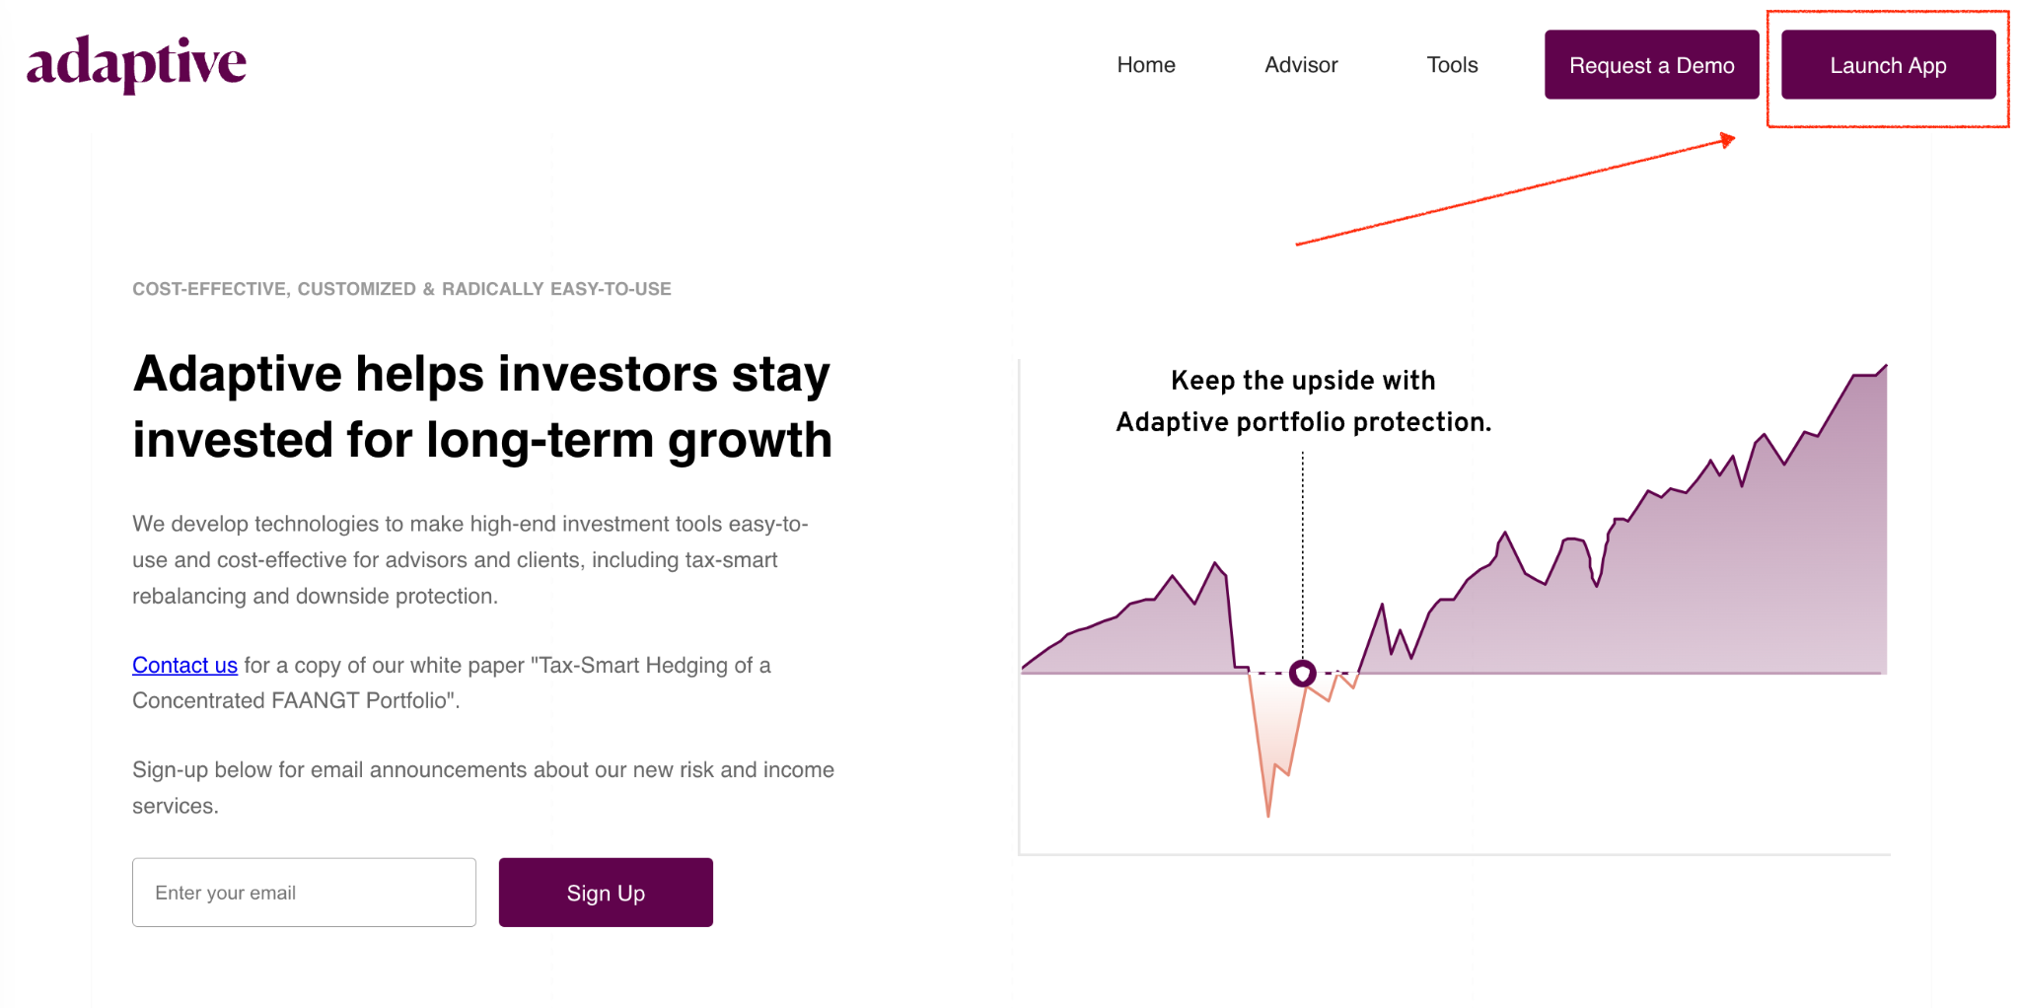
Task: Click the paragraph about tax-smart rebalancing
Action: click(470, 559)
